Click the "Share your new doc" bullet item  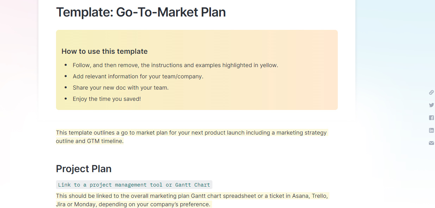(120, 88)
